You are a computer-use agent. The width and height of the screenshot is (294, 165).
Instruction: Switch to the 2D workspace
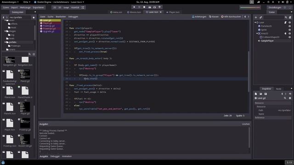[55, 7]
